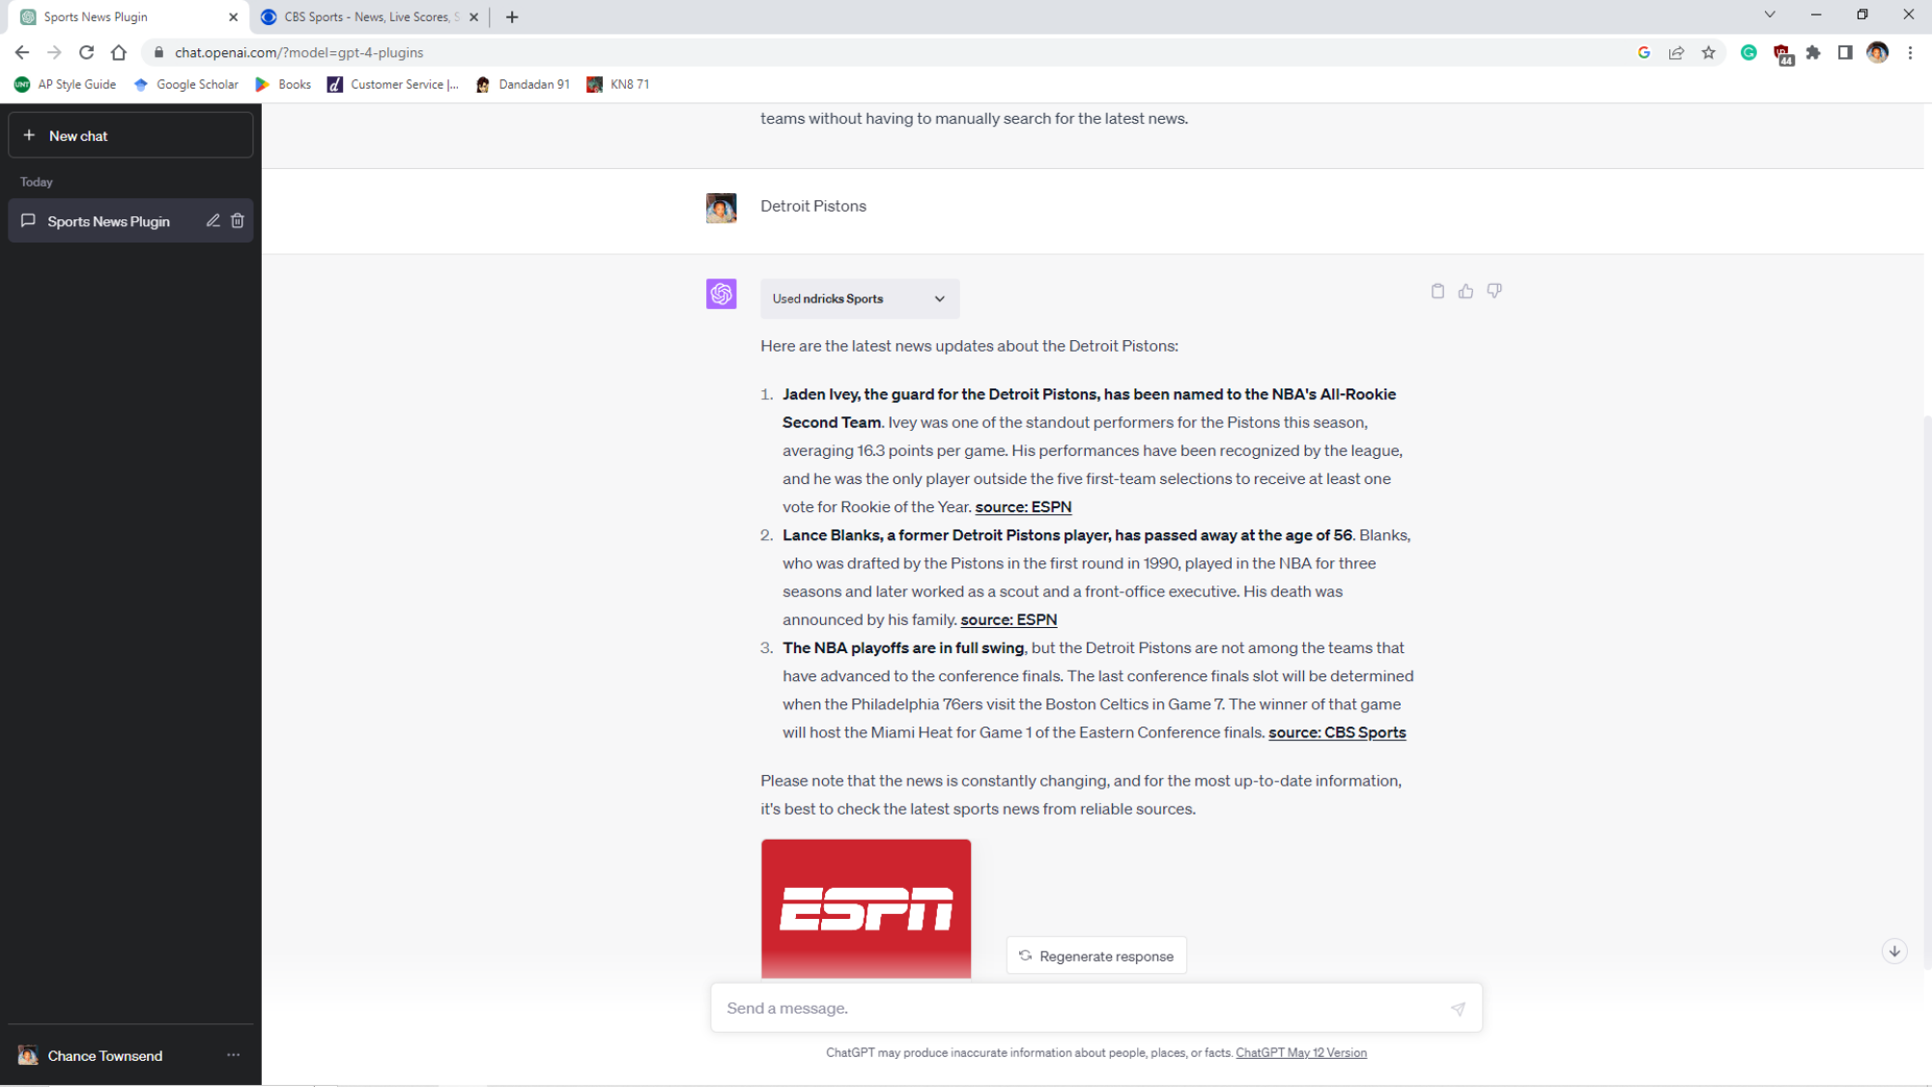This screenshot has width=1932, height=1087.
Task: Open the browser Extensions puzzle menu
Action: [1813, 52]
